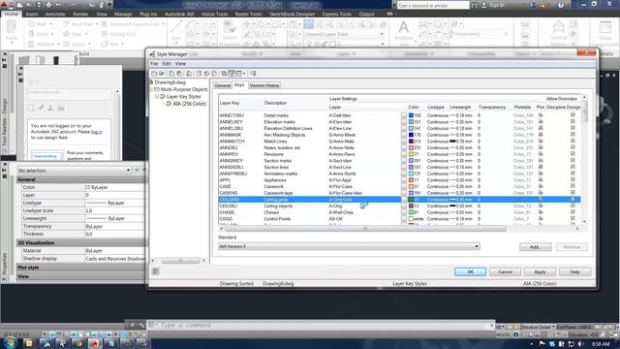Image resolution: width=620 pixels, height=349 pixels.
Task: Toggle Allow Overrides checkbox for ANNMATCH row
Action: tap(573, 142)
